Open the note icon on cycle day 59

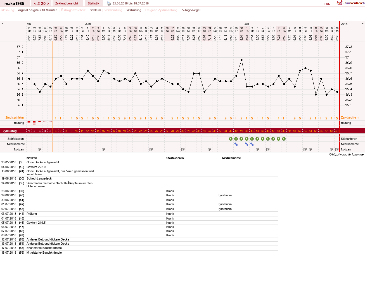point(337,150)
